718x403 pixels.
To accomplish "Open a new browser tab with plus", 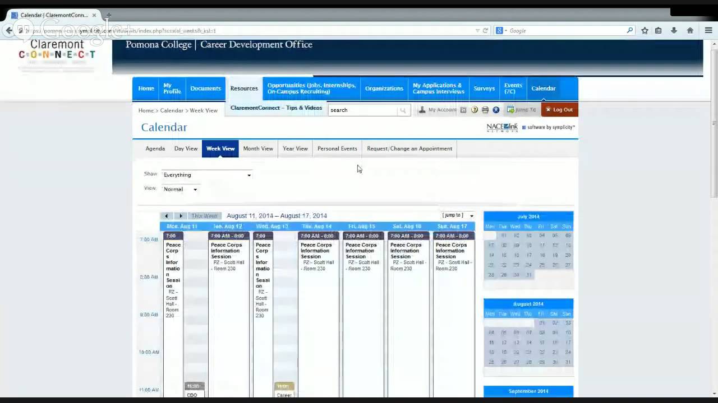I will 109,15.
